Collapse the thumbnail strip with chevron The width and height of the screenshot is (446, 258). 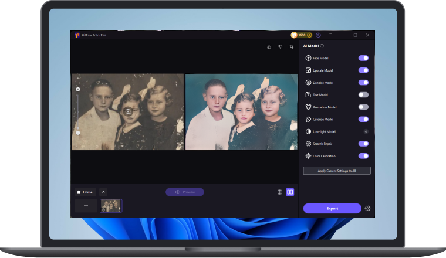[x=103, y=192]
